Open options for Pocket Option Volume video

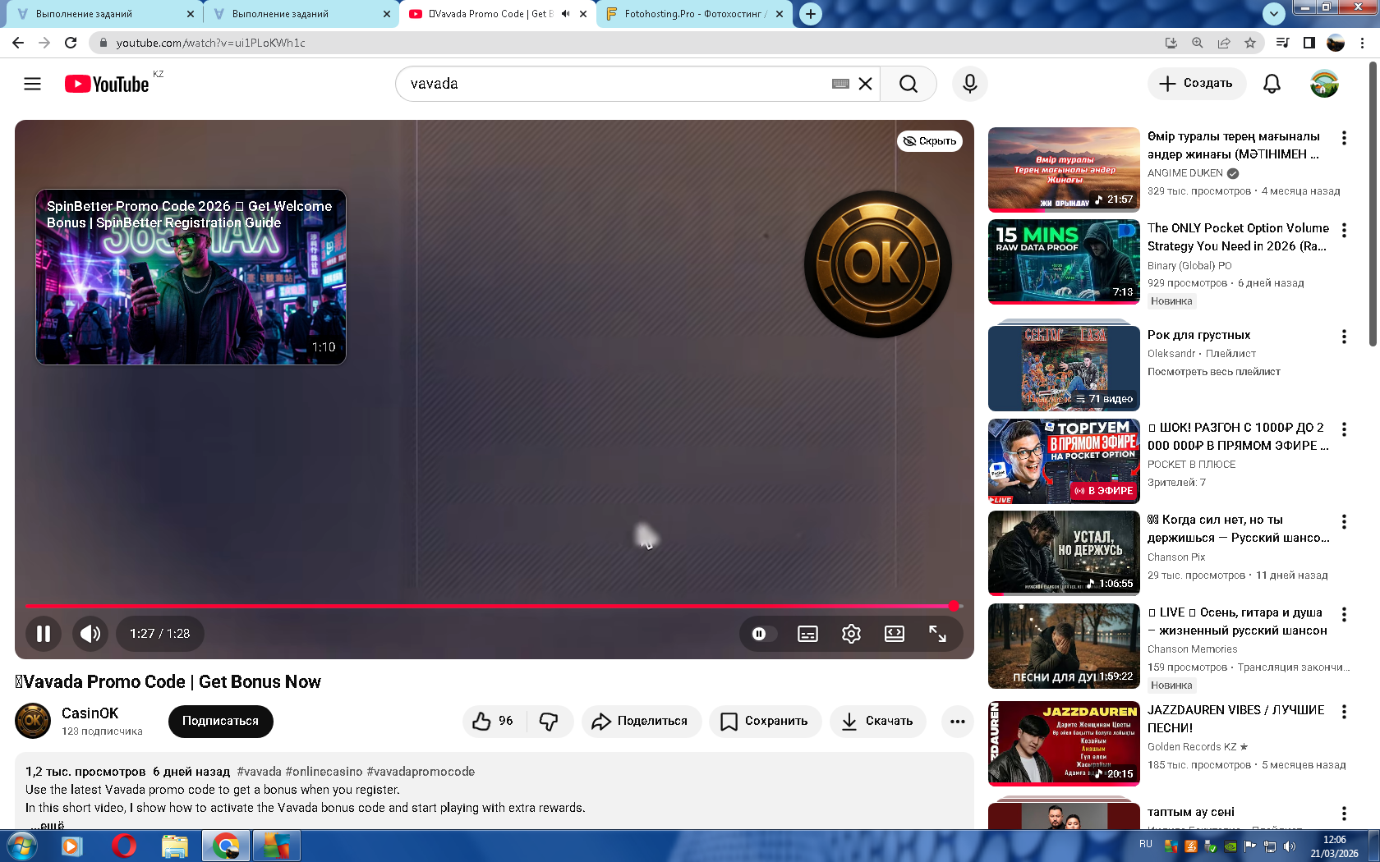pyautogui.click(x=1344, y=230)
